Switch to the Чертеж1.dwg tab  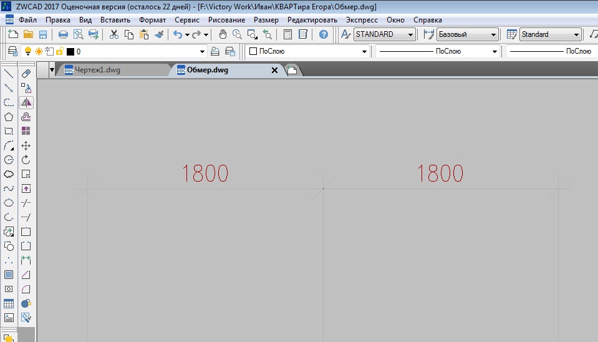point(97,70)
